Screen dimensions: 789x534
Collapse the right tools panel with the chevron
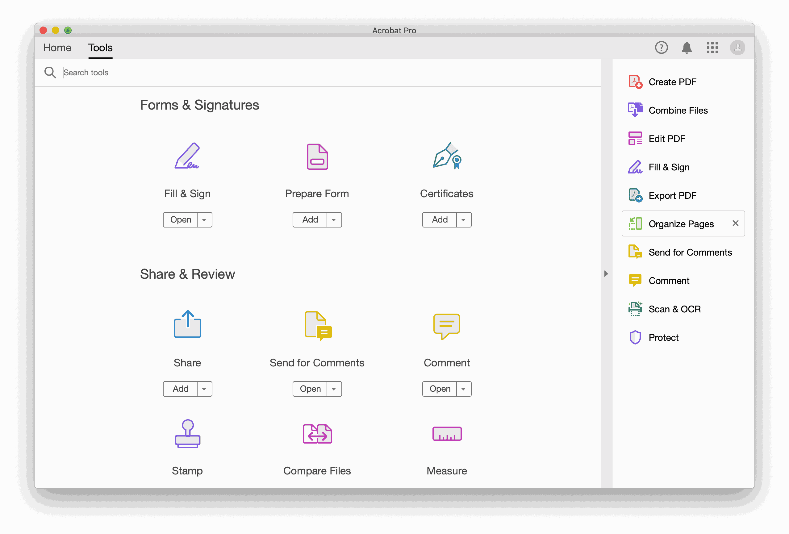coord(606,273)
